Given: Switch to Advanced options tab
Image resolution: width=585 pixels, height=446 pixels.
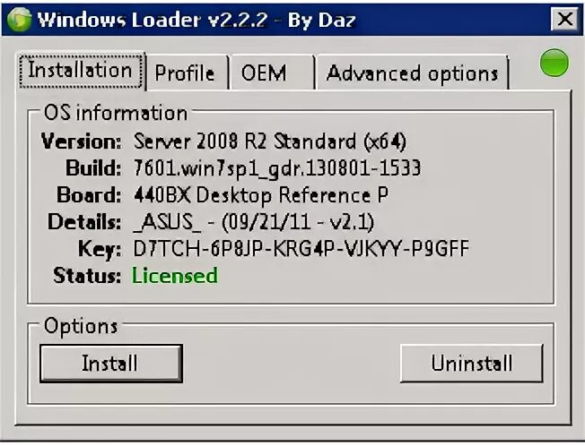Looking at the screenshot, I should [x=413, y=73].
